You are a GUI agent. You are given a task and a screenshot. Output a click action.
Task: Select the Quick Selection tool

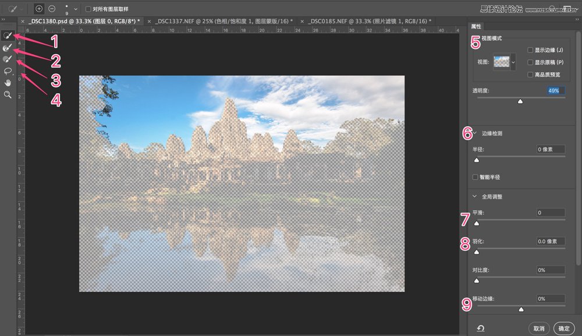[x=8, y=36]
